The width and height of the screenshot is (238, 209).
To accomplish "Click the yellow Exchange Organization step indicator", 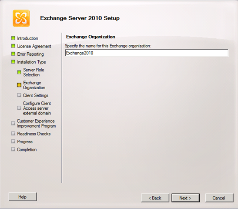I will click(x=19, y=85).
